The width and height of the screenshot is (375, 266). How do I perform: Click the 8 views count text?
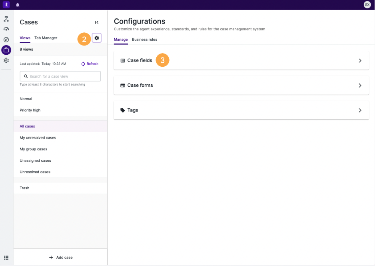click(x=26, y=49)
